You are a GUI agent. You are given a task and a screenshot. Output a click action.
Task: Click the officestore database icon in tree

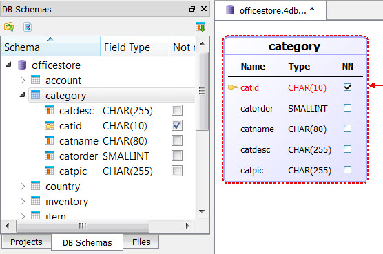[22, 65]
